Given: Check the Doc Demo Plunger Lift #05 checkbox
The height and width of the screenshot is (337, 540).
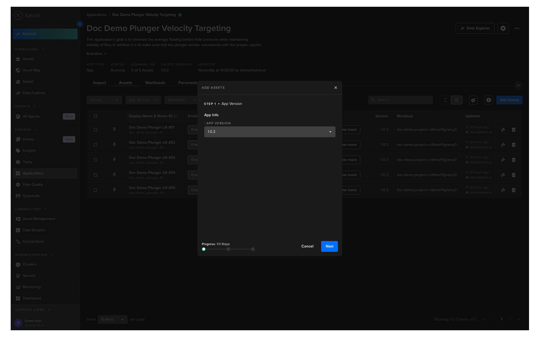Looking at the screenshot, I should [95, 190].
